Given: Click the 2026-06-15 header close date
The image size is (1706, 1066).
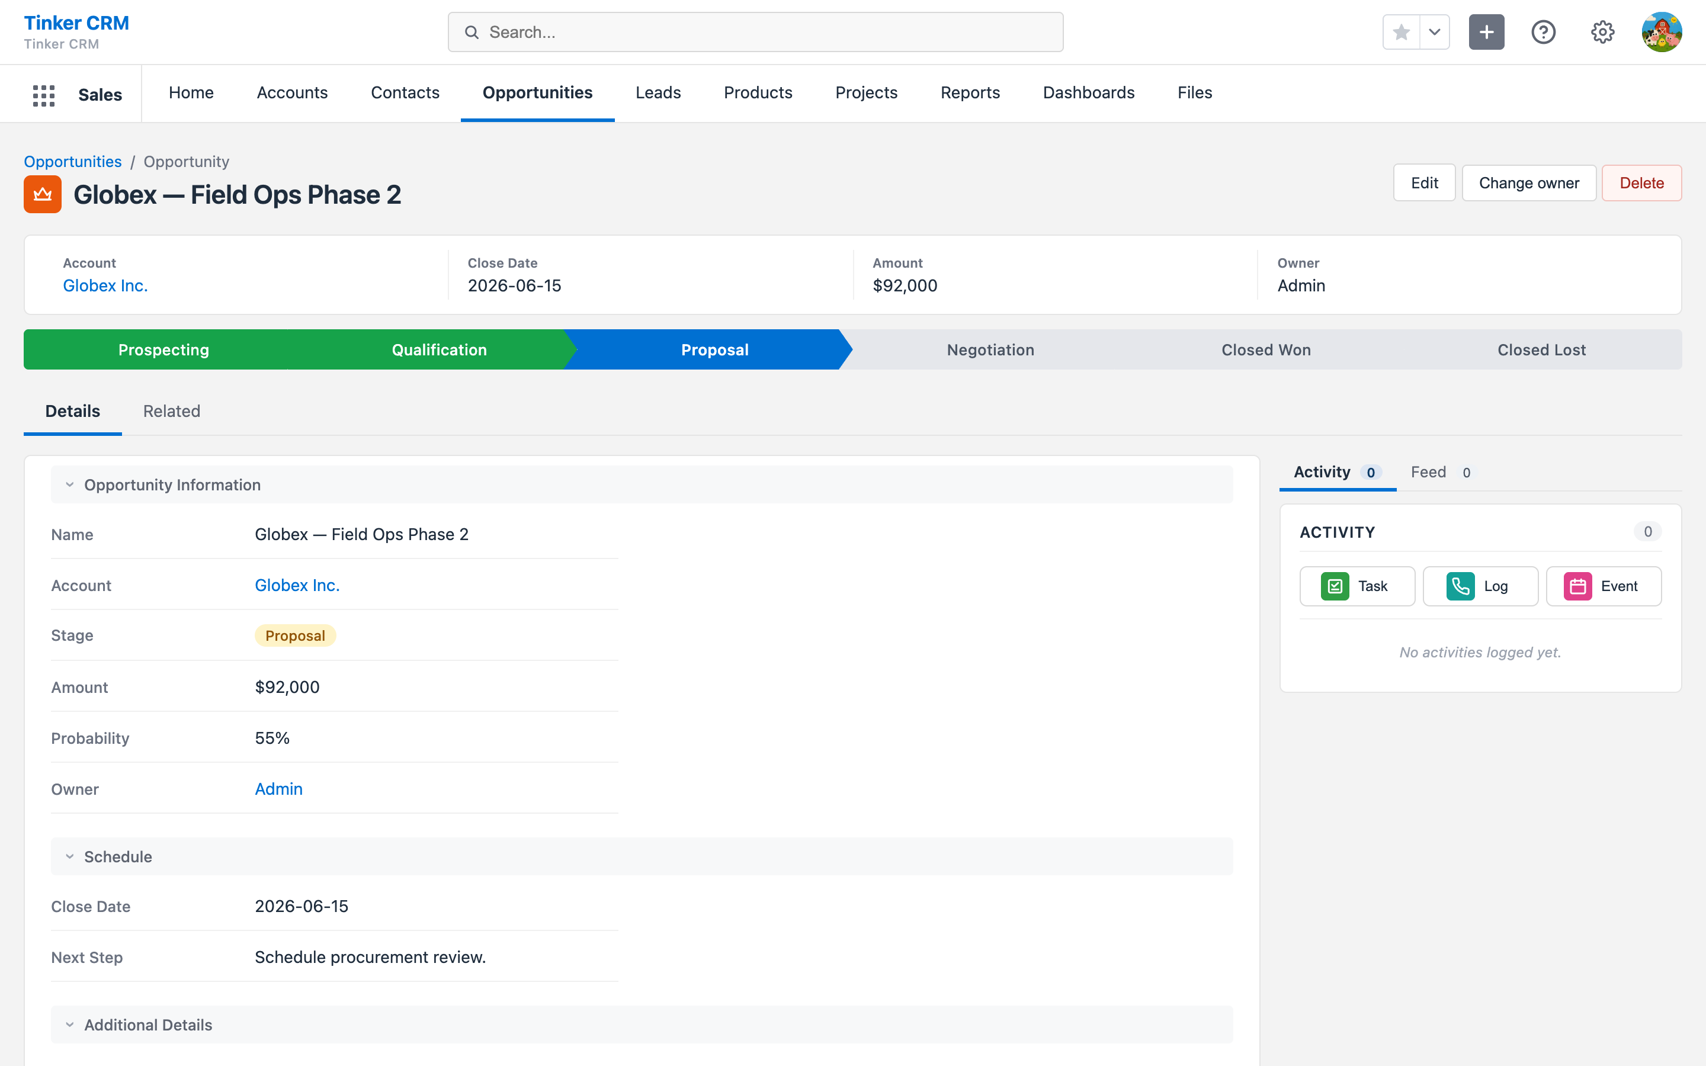Looking at the screenshot, I should [515, 285].
